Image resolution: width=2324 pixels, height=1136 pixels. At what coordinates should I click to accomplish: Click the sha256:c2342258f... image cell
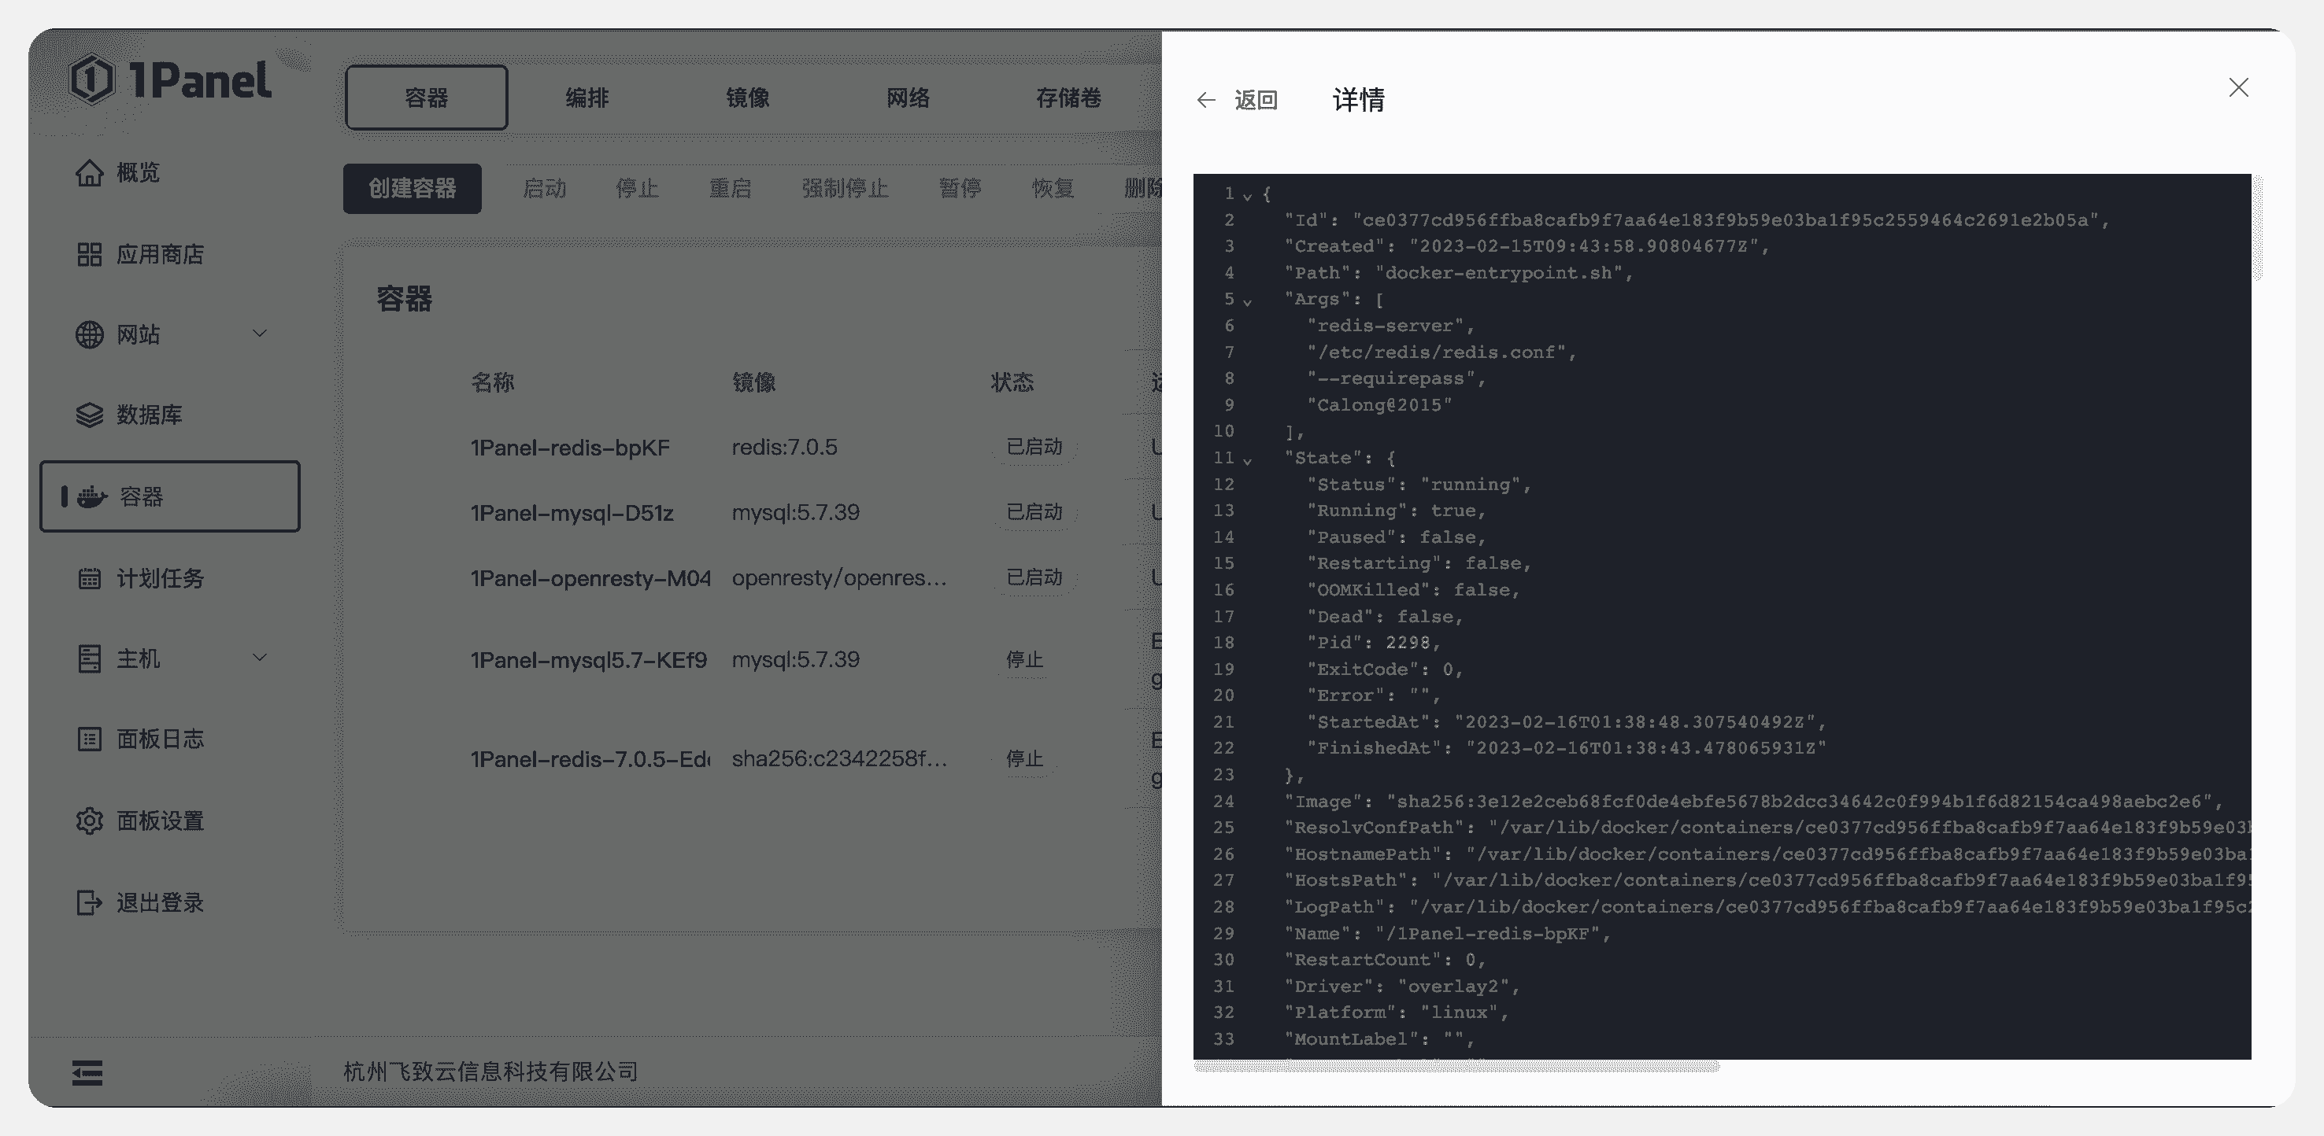[839, 759]
